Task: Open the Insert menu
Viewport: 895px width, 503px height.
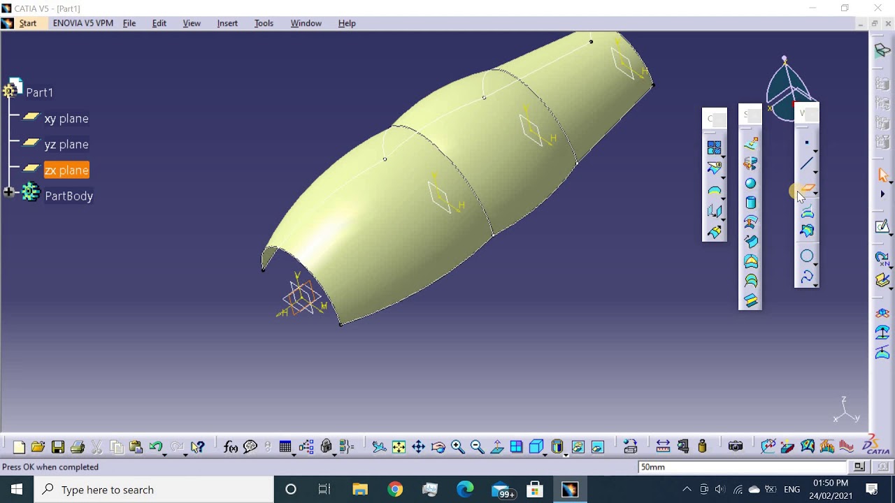Action: 227,23
